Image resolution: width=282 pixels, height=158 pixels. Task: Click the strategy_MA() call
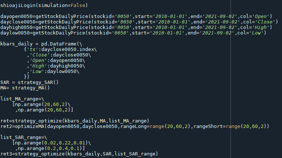pyautogui.click(x=31, y=88)
